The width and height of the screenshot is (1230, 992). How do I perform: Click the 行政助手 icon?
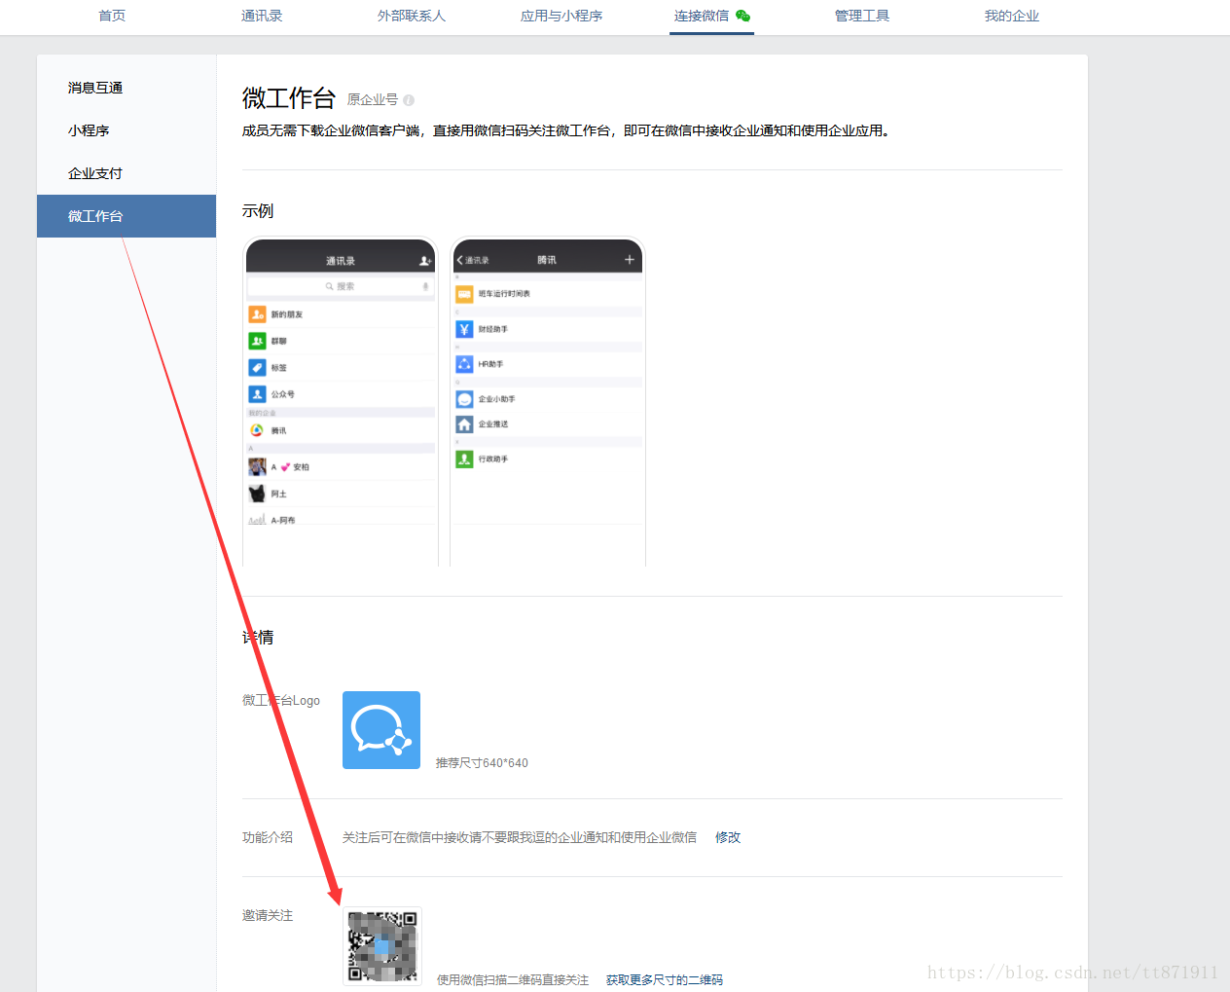464,459
